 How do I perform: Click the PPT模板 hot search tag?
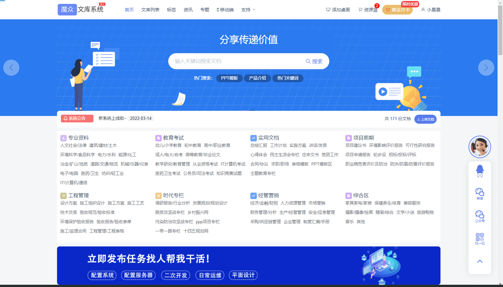[229, 78]
